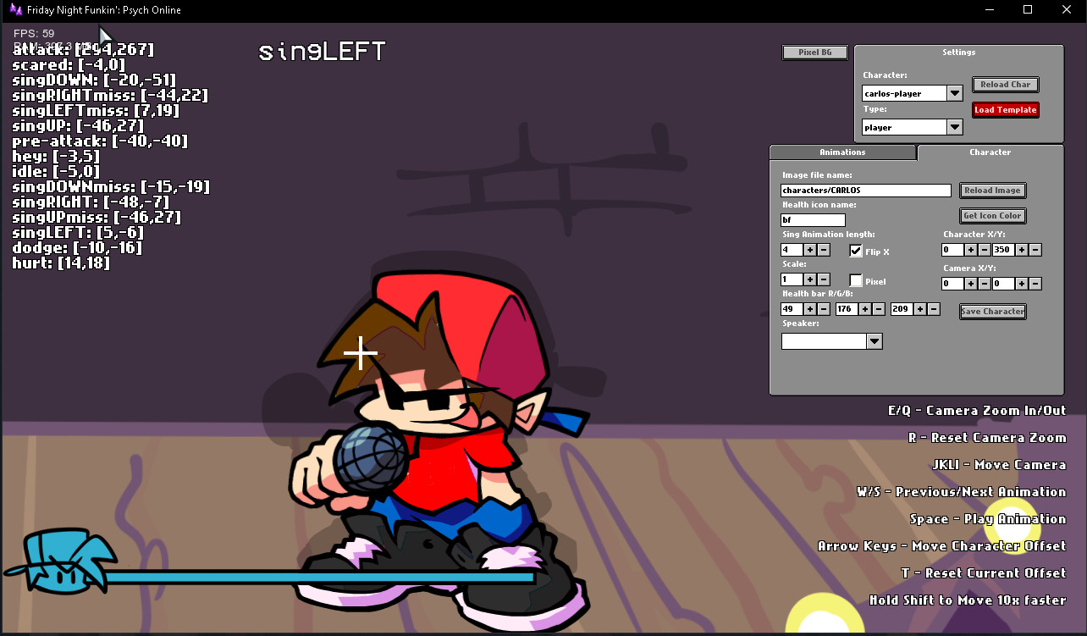Image resolution: width=1087 pixels, height=636 pixels.
Task: Click the health bar red value field
Action: pyautogui.click(x=792, y=309)
